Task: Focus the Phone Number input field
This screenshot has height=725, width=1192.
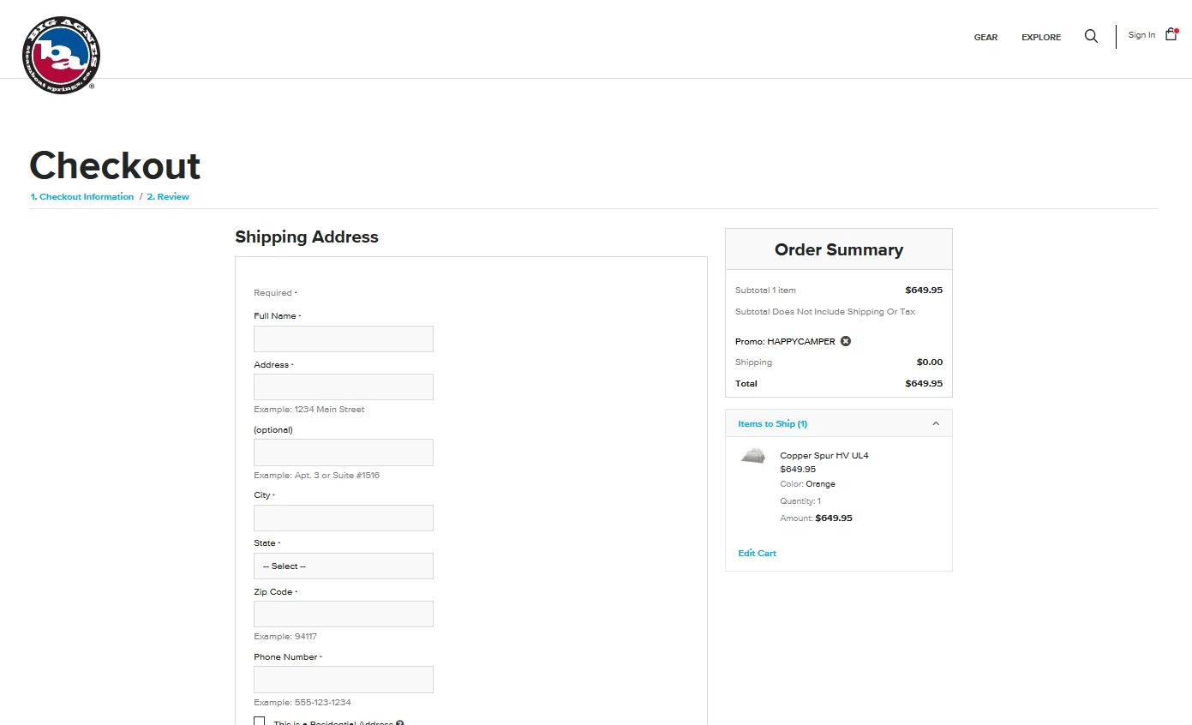Action: [x=344, y=680]
